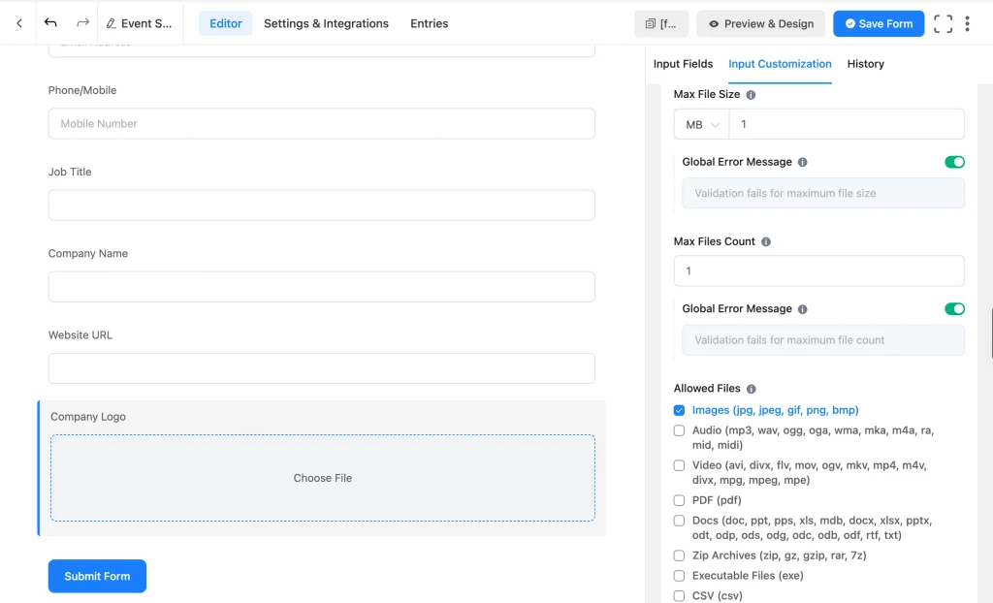The image size is (993, 603).
Task: Check the Audio file types checkbox
Action: tap(679, 430)
